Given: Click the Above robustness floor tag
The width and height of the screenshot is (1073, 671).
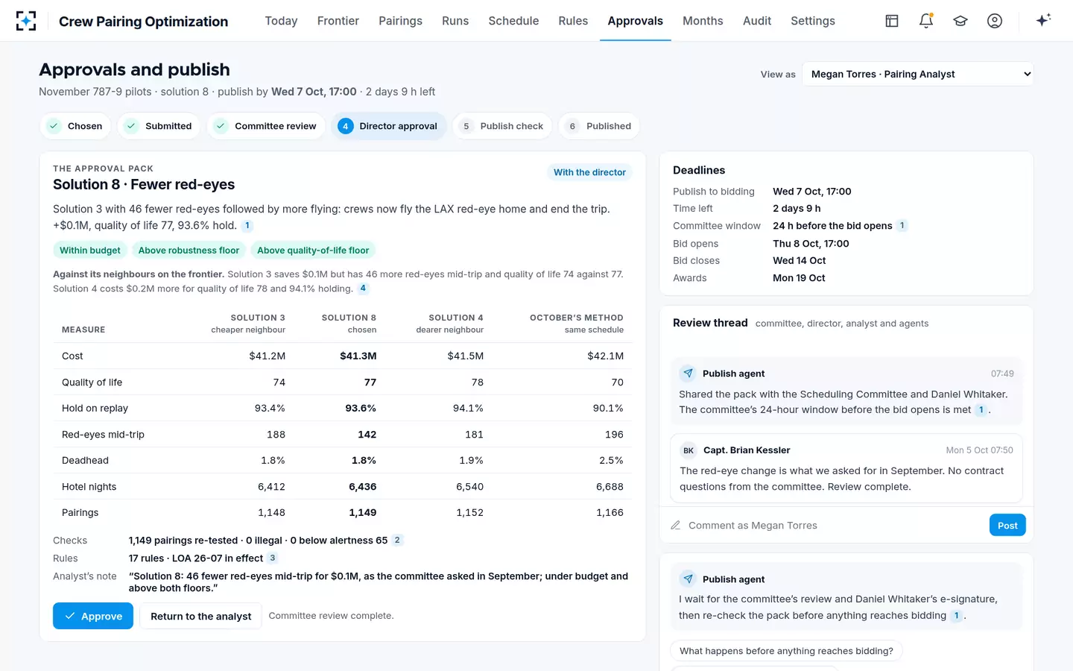Looking at the screenshot, I should (189, 251).
